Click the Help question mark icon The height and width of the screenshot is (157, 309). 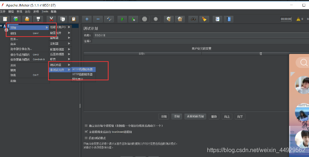coord(229,19)
